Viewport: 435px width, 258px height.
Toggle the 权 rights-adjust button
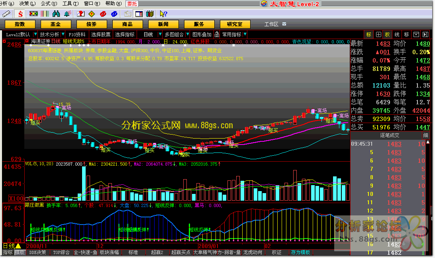(387, 34)
